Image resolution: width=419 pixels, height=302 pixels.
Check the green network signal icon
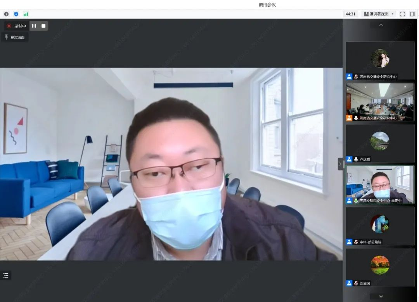tap(26, 14)
